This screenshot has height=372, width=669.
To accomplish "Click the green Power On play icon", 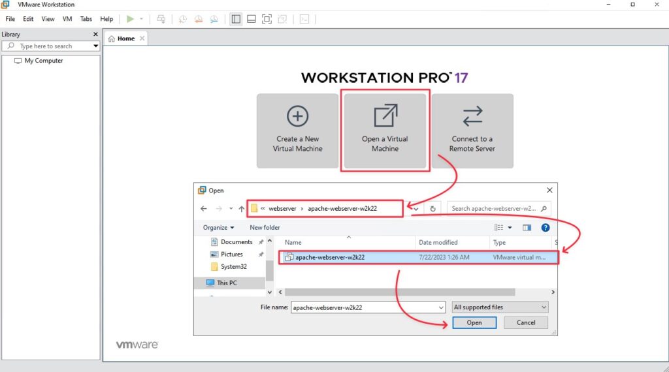I will tap(130, 19).
